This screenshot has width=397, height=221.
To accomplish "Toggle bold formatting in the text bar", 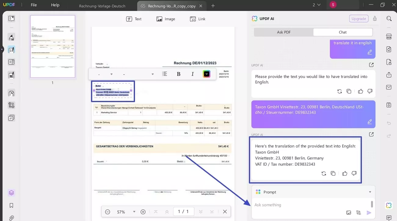I will 178,74.
